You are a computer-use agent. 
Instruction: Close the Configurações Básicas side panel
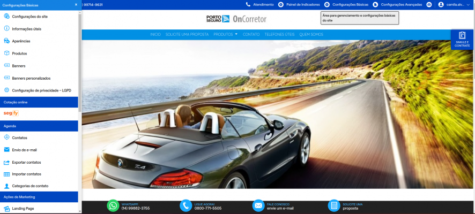click(76, 4)
